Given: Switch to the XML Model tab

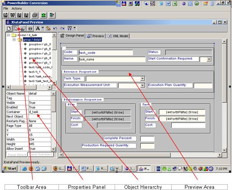Looking at the screenshot, I should tap(118, 36).
